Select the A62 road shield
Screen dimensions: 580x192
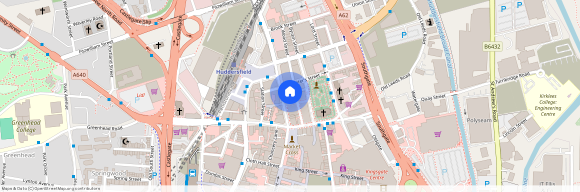point(343,15)
